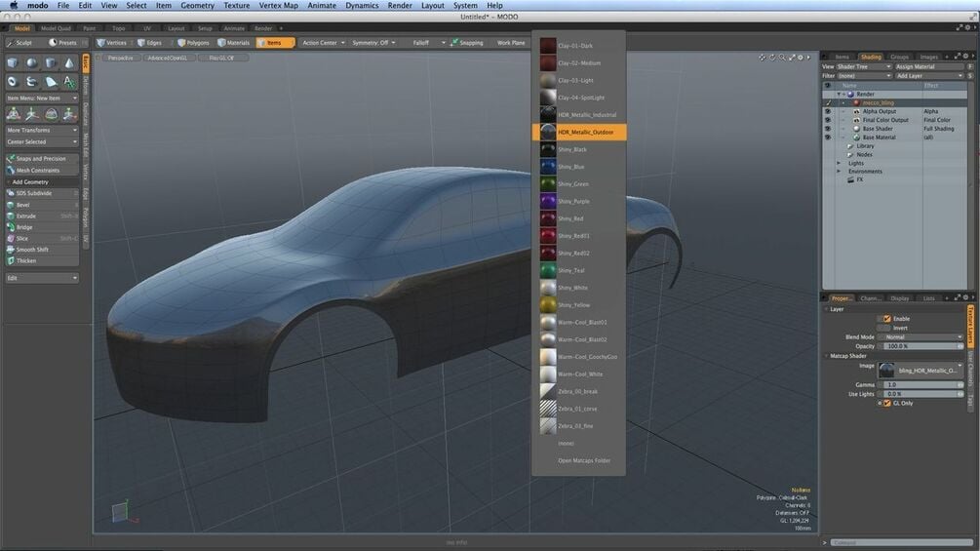980x551 pixels.
Task: Select the Text geometry tool
Action: [69, 82]
